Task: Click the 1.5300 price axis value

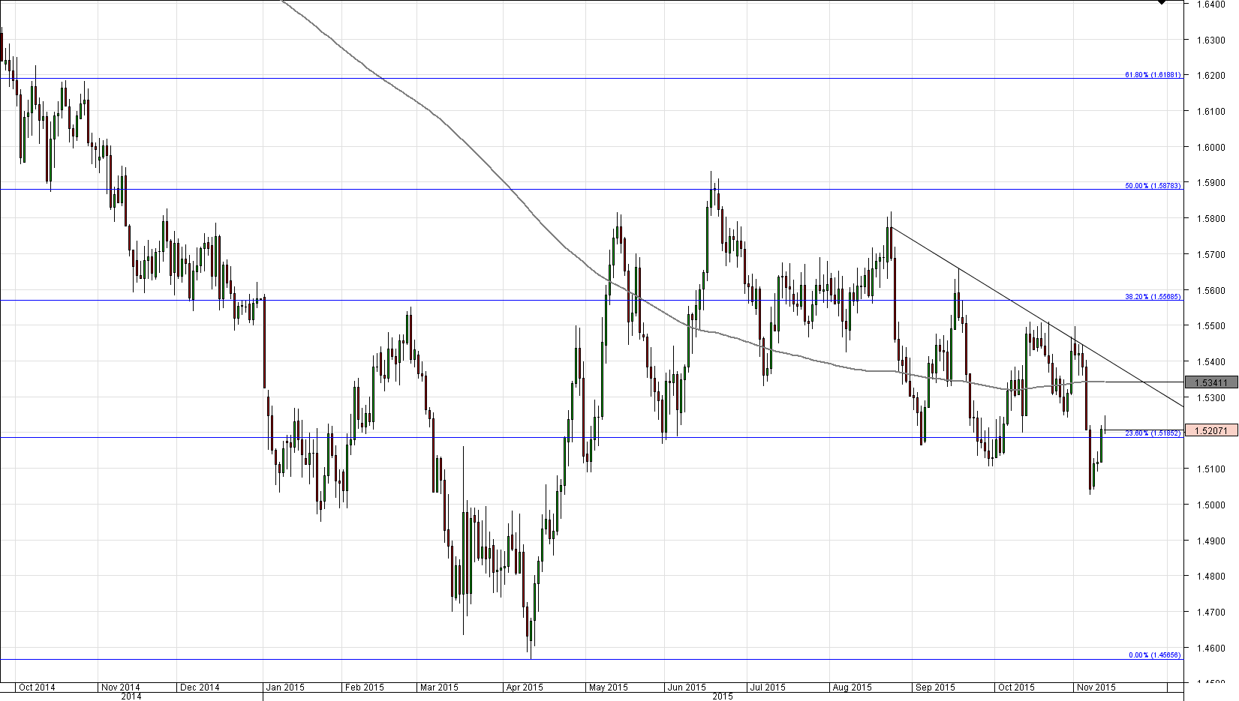Action: [x=1212, y=398]
